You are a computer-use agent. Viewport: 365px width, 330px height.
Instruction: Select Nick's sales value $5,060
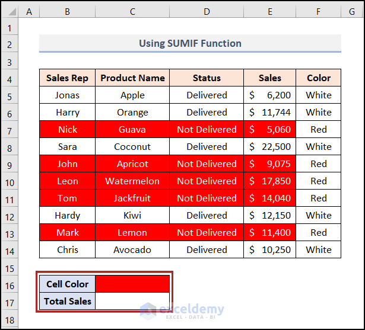(x=270, y=129)
